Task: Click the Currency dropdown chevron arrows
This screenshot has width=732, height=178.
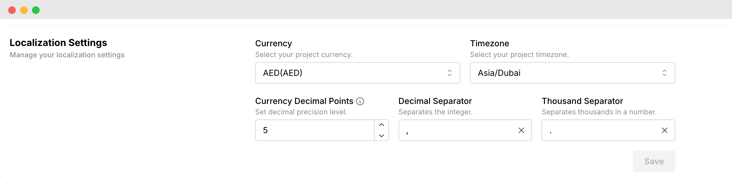Action: 449,73
